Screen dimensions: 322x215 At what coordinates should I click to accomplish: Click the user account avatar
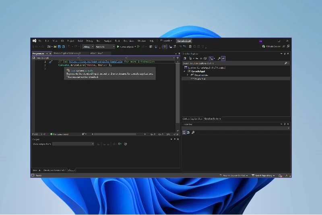(260, 41)
